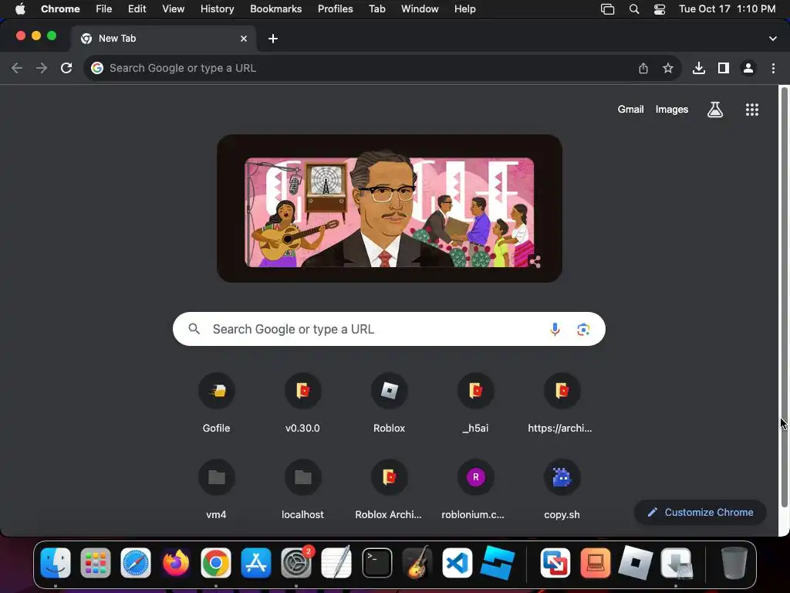Open a new tab with plus button
The height and width of the screenshot is (593, 790).
point(272,39)
